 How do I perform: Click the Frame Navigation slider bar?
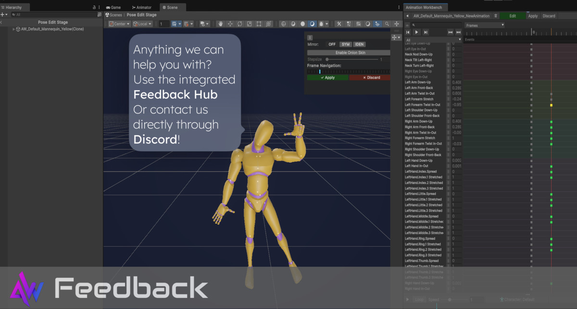349,71
